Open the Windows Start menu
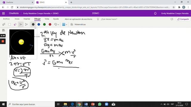The height and width of the screenshot is (107, 191). pyautogui.click(x=3, y=104)
